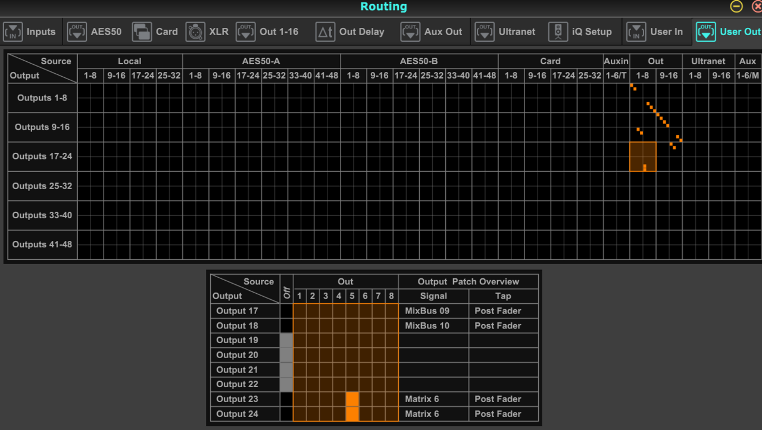
Task: Patch Output 22 to Out 8 in detail grid
Action: pyautogui.click(x=391, y=384)
